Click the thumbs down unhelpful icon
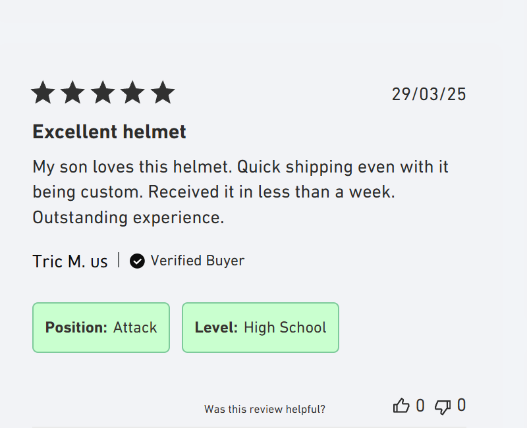This screenshot has width=527, height=428. pos(443,406)
